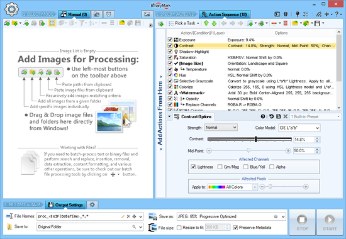Screen dimensions: 346x239
Task: Click the shield icon next to console icon
Action: pyautogui.click(x=286, y=14)
